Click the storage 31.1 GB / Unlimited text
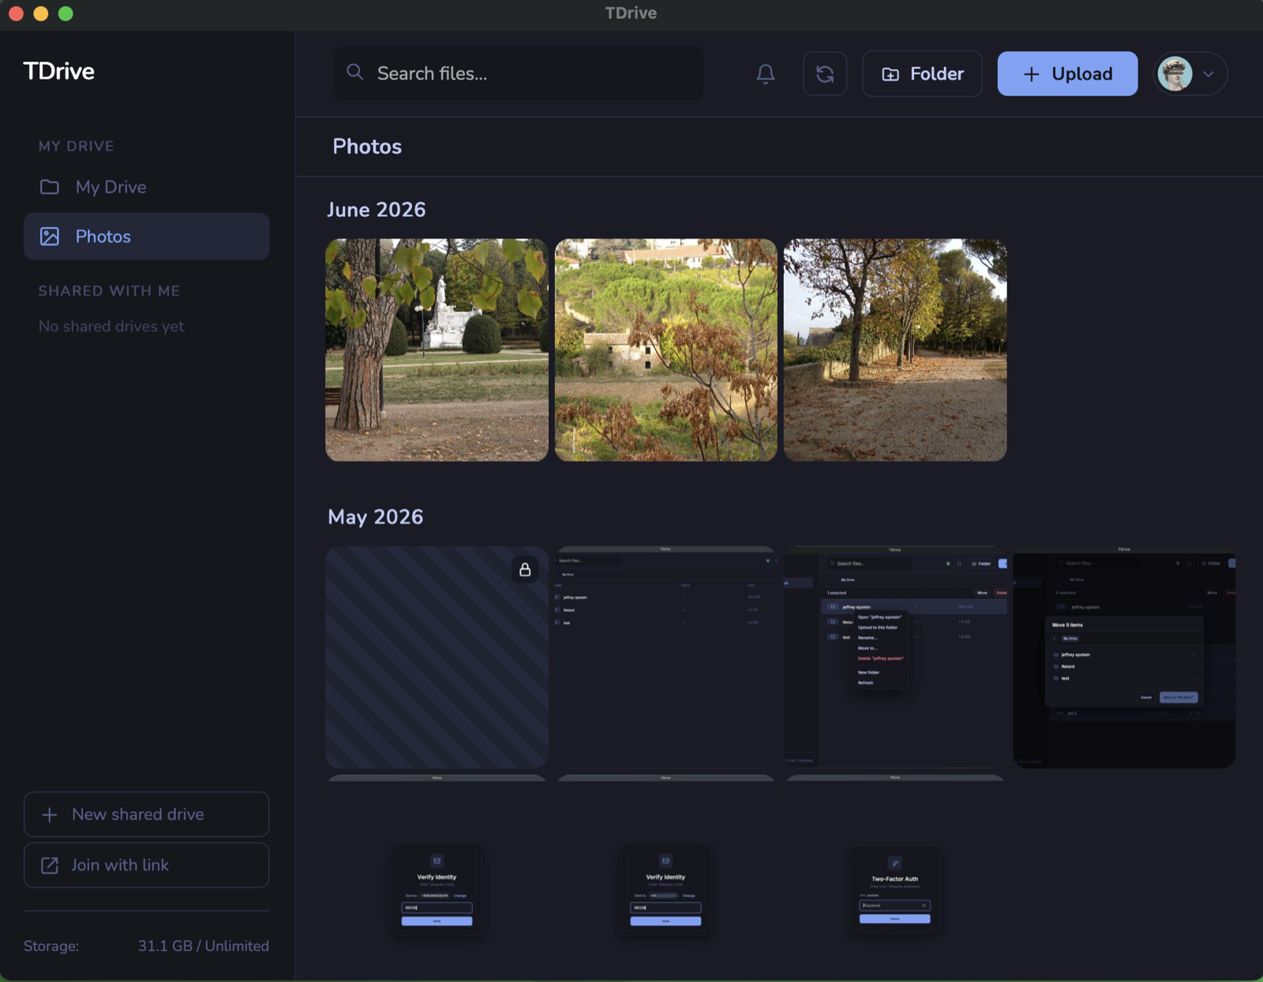The image size is (1263, 982). coord(204,946)
